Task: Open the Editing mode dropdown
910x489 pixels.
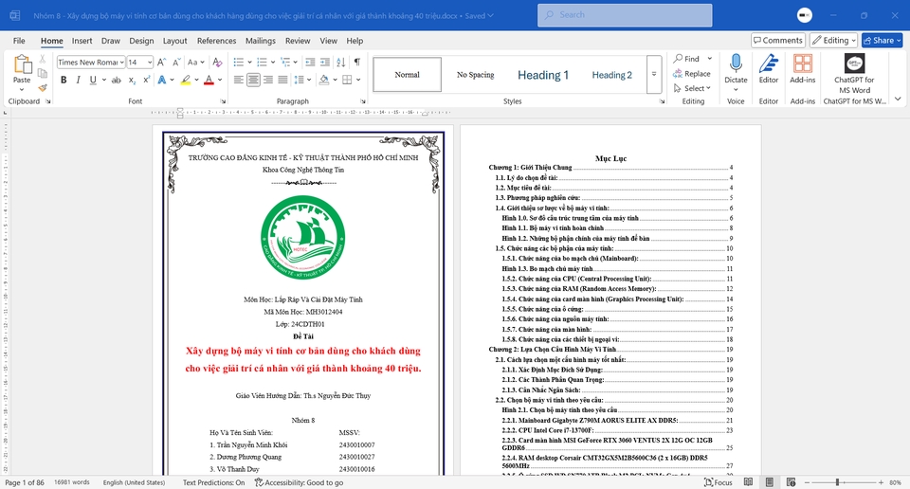Action: pos(833,40)
